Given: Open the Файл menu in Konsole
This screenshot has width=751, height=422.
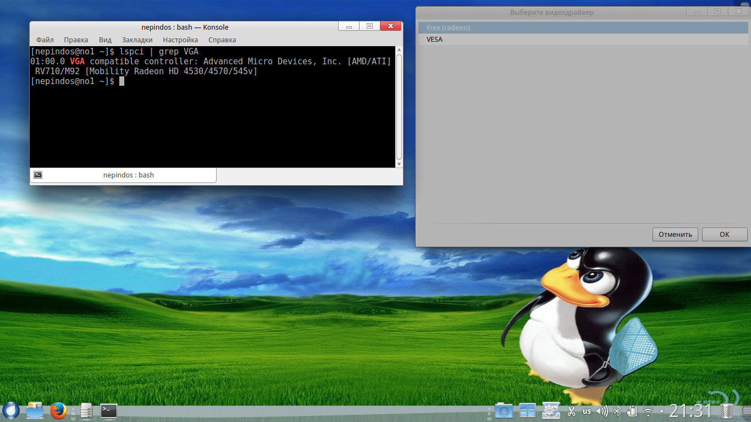Looking at the screenshot, I should [45, 40].
